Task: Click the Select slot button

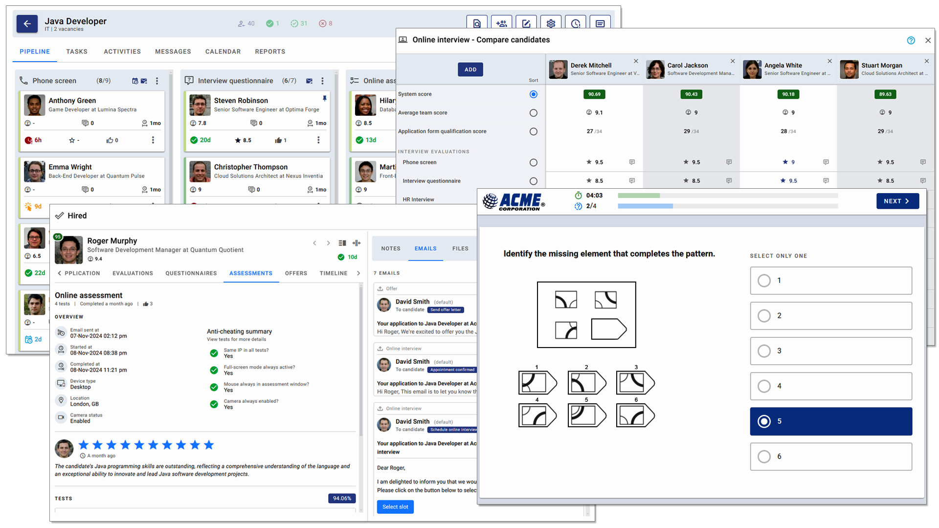Action: click(x=395, y=507)
